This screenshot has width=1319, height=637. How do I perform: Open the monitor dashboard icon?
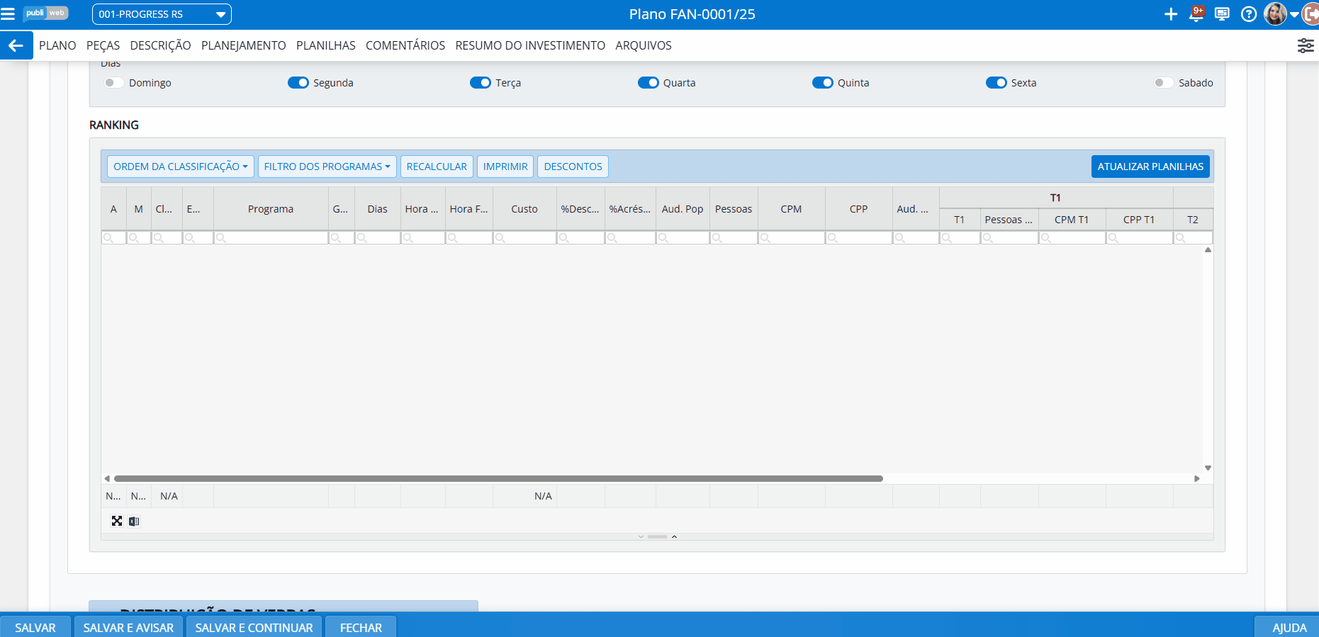click(x=1222, y=14)
